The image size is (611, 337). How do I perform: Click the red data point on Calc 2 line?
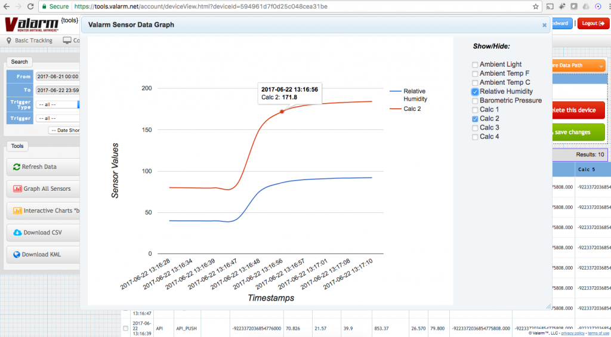point(282,112)
